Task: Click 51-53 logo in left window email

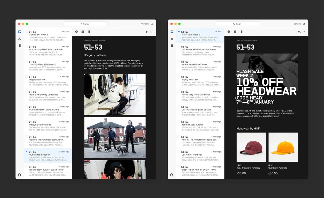Action: pos(93,47)
